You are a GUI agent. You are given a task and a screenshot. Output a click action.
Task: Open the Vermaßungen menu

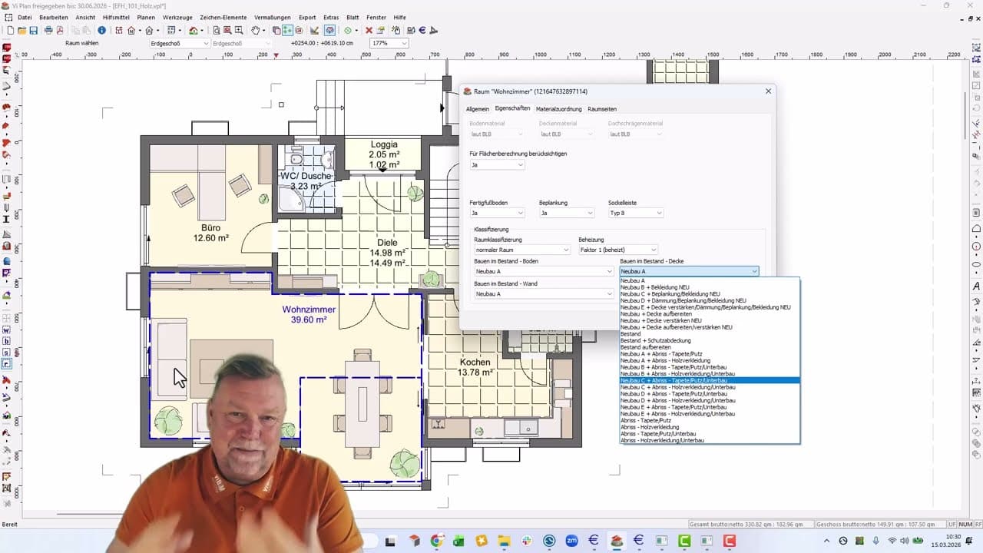(273, 17)
